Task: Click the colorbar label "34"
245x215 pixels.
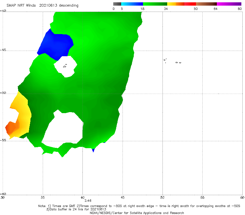Action: tap(166, 9)
